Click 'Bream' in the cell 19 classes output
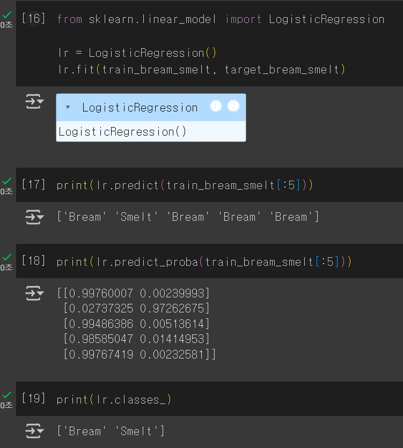 pos(85,431)
